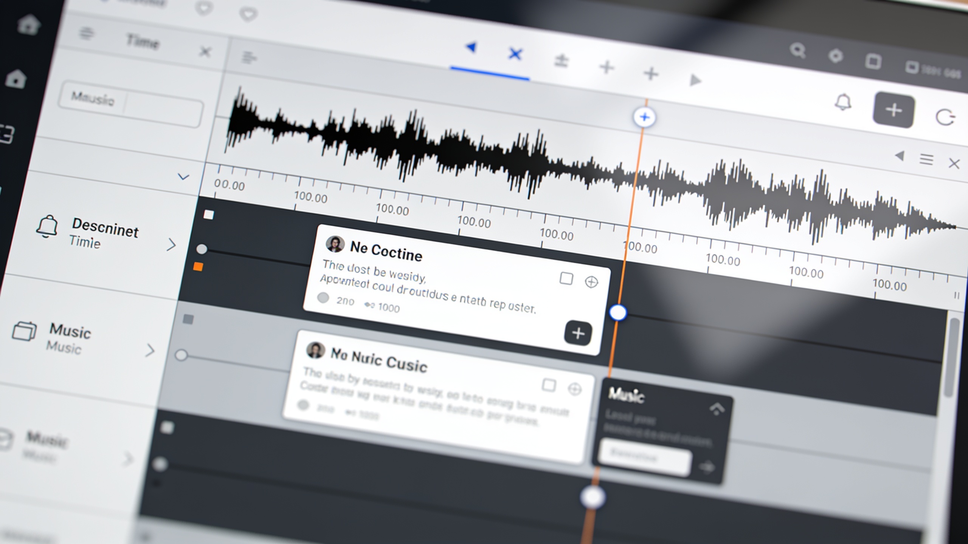Image resolution: width=968 pixels, height=544 pixels.
Task: Close the Time panel with its X
Action: click(x=205, y=51)
